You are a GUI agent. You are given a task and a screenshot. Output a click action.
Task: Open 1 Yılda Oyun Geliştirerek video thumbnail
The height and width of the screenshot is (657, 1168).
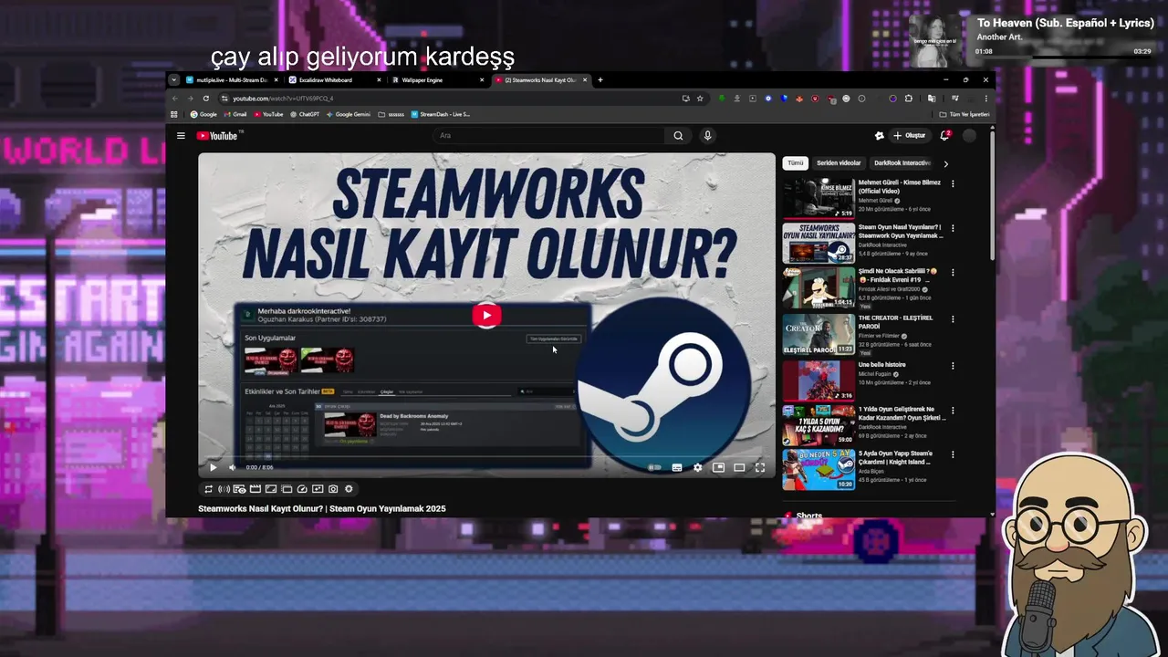[x=819, y=425]
